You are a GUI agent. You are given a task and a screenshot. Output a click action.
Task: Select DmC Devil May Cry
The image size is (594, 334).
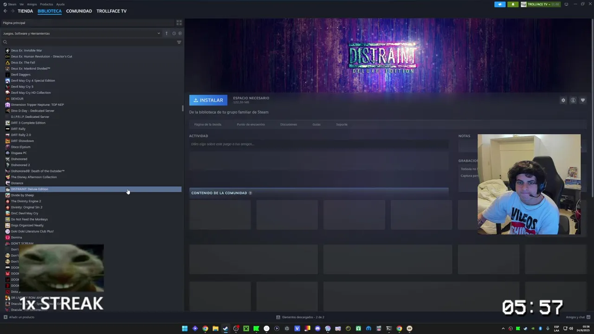click(x=25, y=213)
